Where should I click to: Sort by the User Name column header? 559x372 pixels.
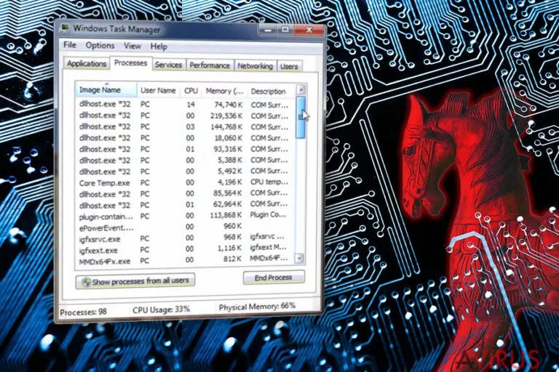point(158,90)
